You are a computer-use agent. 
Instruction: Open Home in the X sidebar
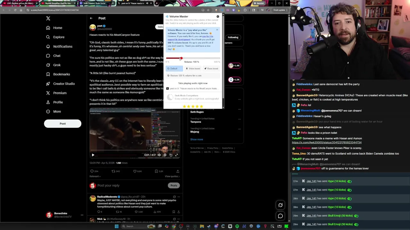point(54,28)
